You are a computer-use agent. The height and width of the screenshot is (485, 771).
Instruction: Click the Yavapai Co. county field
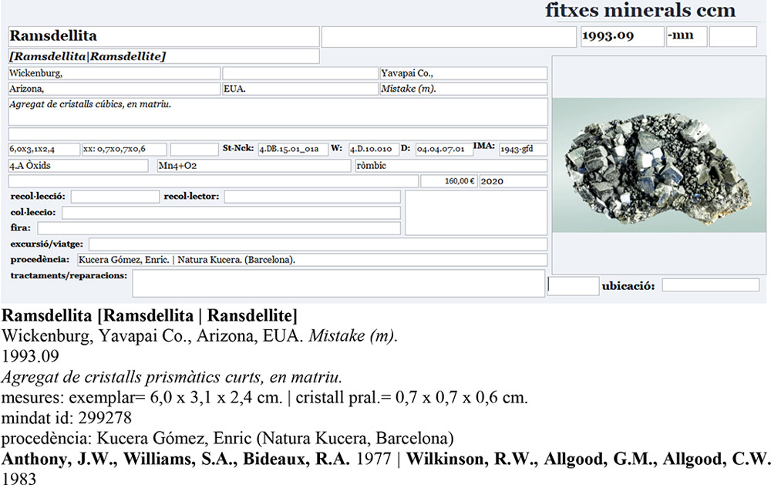[463, 73]
